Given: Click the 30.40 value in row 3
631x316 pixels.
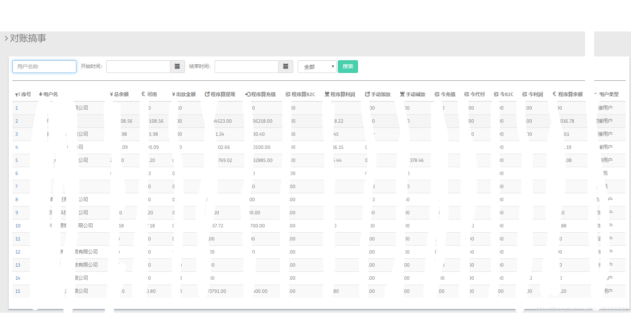Looking at the screenshot, I should pyautogui.click(x=259, y=134).
